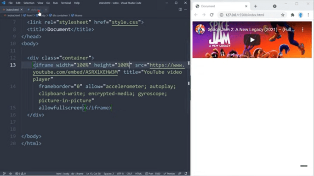Screen dimensions: 314x176
Task: Click the address bar showing 127.0.0.1:5500/index.html
Action: 252,15
